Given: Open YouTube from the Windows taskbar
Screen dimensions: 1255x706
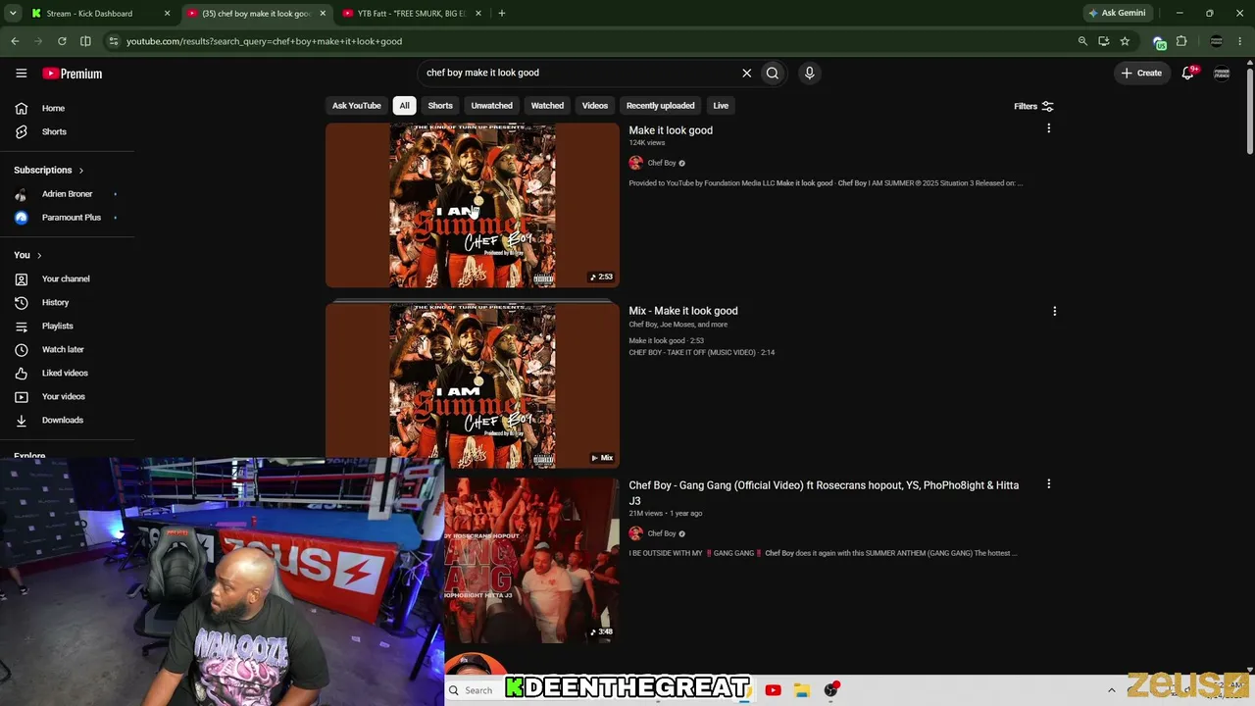Looking at the screenshot, I should tap(773, 690).
